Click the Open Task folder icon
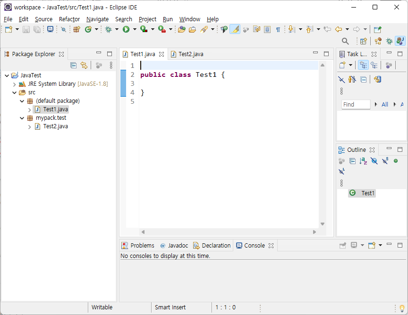 192,29
